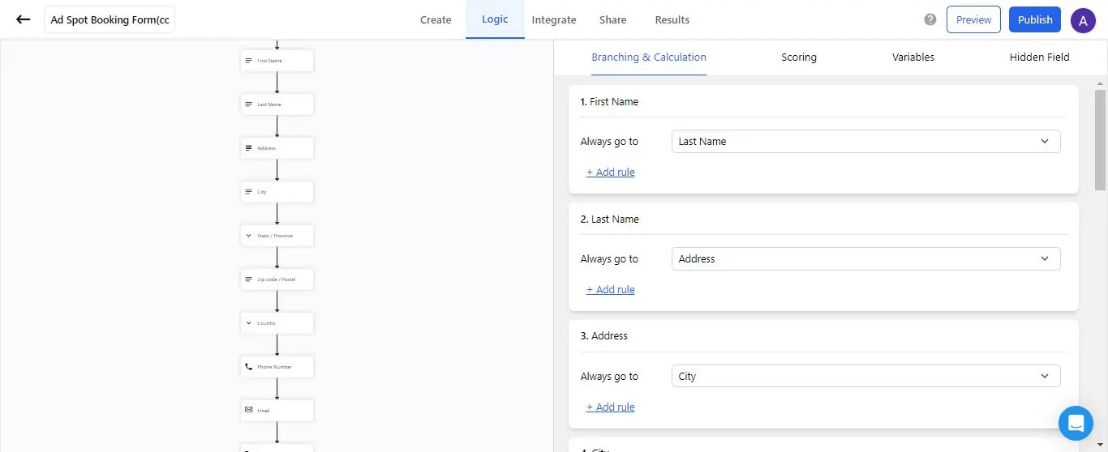Add rule under First Name
Image resolution: width=1108 pixels, height=452 pixels.
pyautogui.click(x=610, y=173)
